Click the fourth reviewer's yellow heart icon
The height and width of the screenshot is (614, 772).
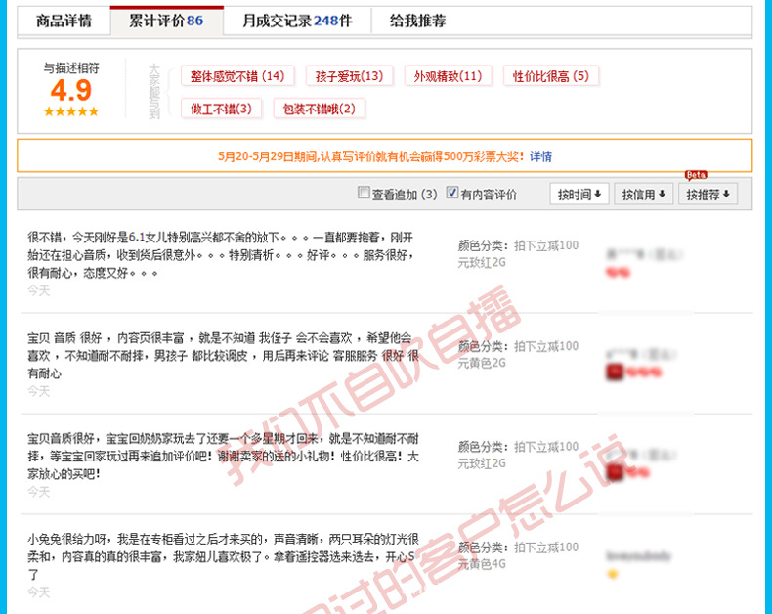click(x=613, y=574)
